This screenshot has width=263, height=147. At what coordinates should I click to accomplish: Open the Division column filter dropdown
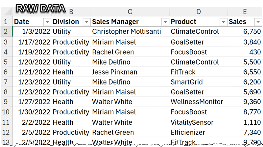(86, 22)
